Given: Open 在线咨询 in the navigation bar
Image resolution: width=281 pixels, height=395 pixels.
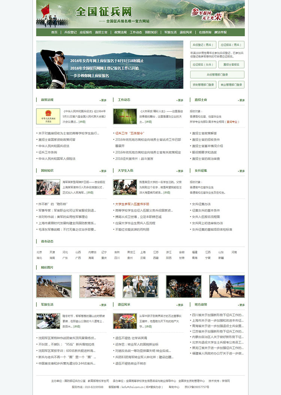Looking at the screenshot, I should 205,32.
